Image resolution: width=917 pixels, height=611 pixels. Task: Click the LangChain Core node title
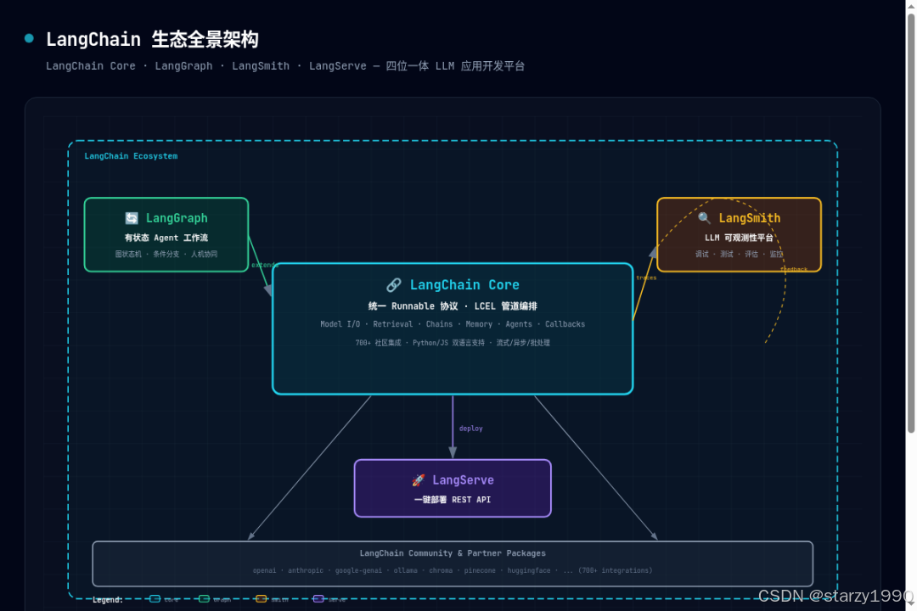click(464, 285)
